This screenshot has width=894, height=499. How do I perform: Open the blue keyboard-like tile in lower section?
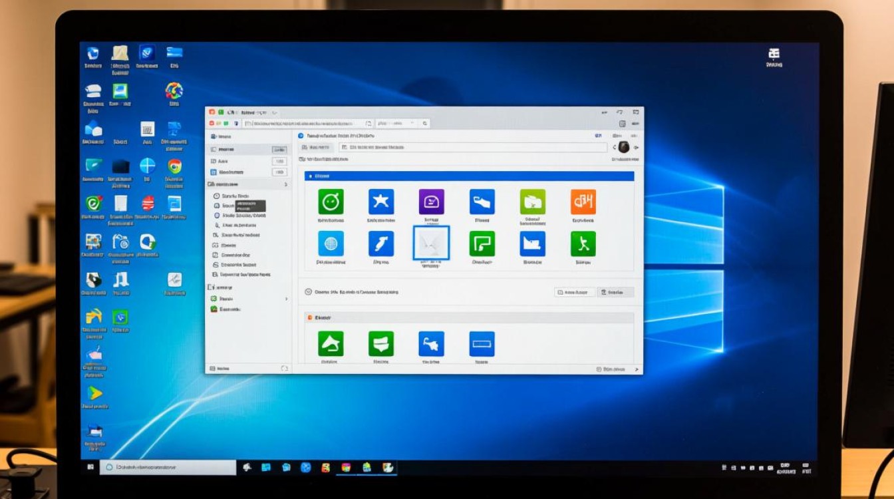click(x=482, y=343)
